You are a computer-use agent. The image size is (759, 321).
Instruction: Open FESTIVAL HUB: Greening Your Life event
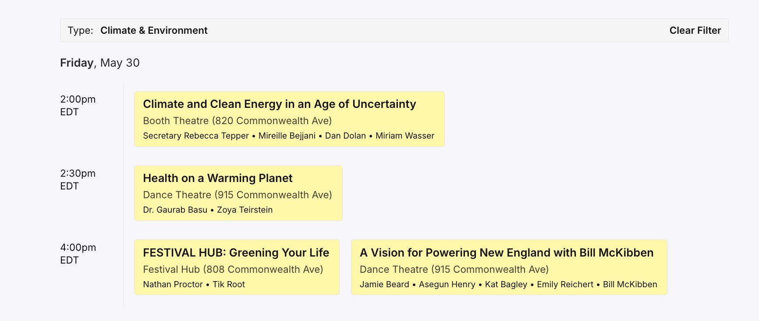click(x=236, y=253)
